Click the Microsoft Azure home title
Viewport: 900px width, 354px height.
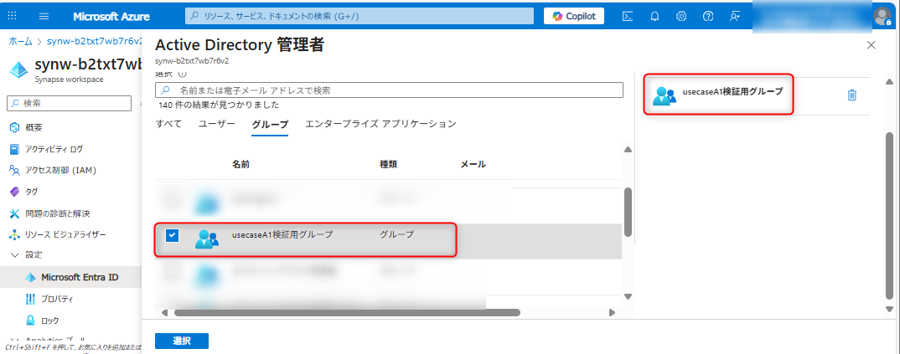click(x=111, y=17)
